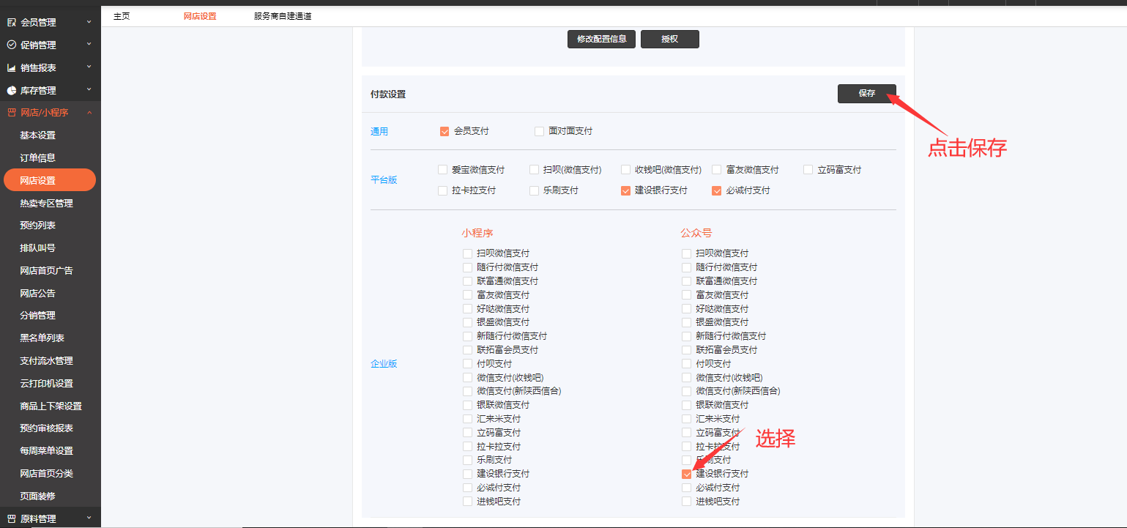Open 订单信息 in the sidebar menu
The height and width of the screenshot is (528, 1127).
[38, 158]
